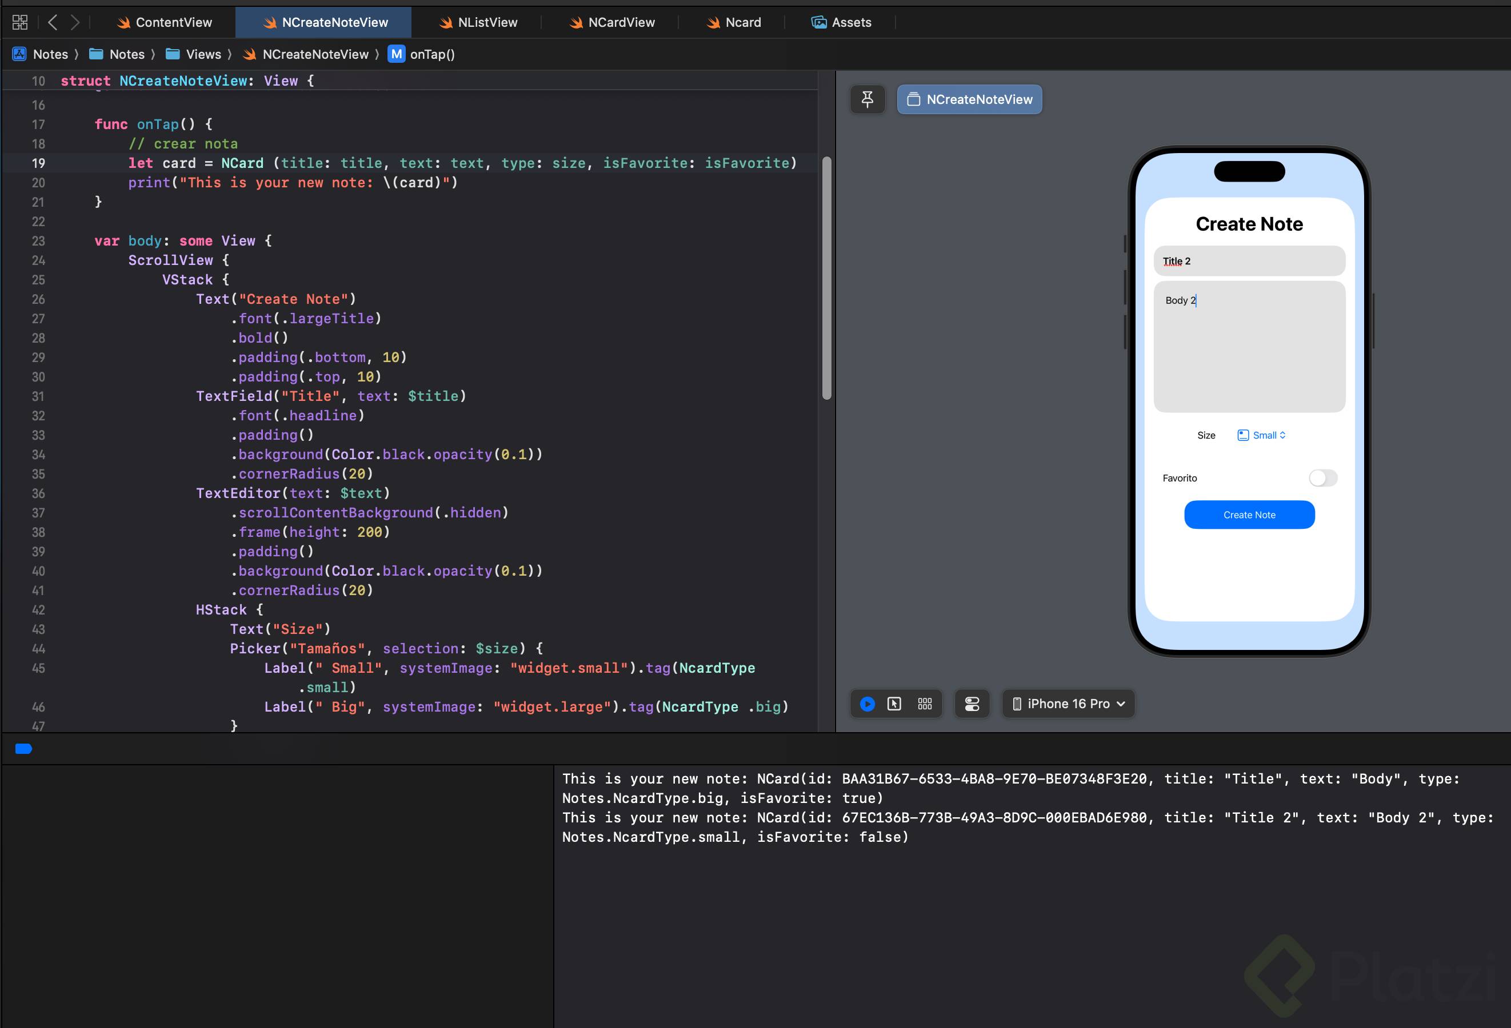Toggle the Favorito switch in preview
Image resolution: width=1511 pixels, height=1028 pixels.
(x=1322, y=478)
